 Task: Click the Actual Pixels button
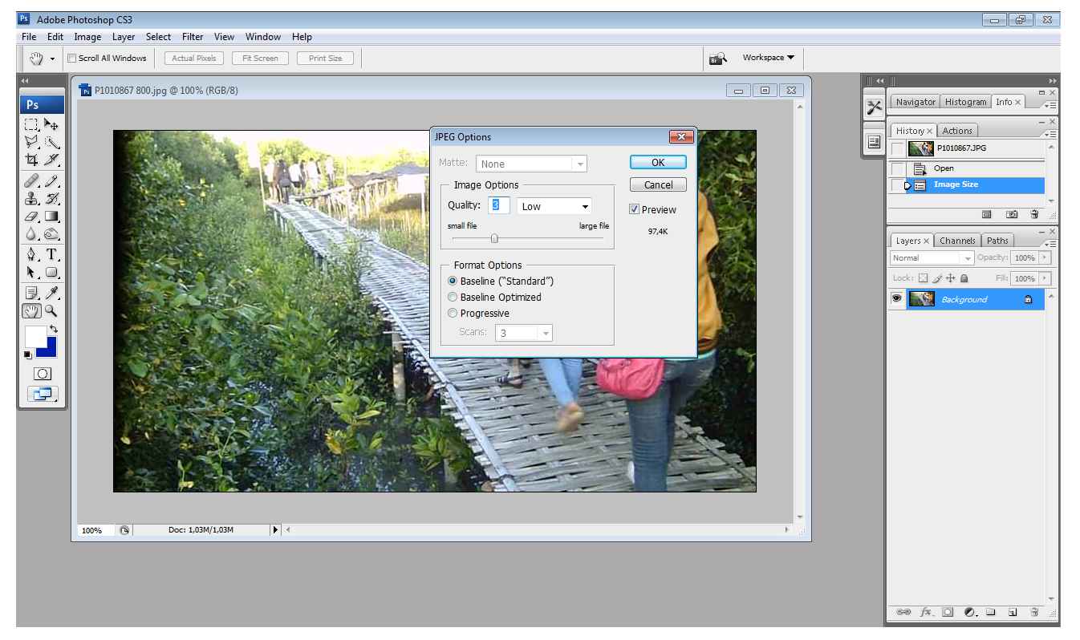tap(194, 58)
